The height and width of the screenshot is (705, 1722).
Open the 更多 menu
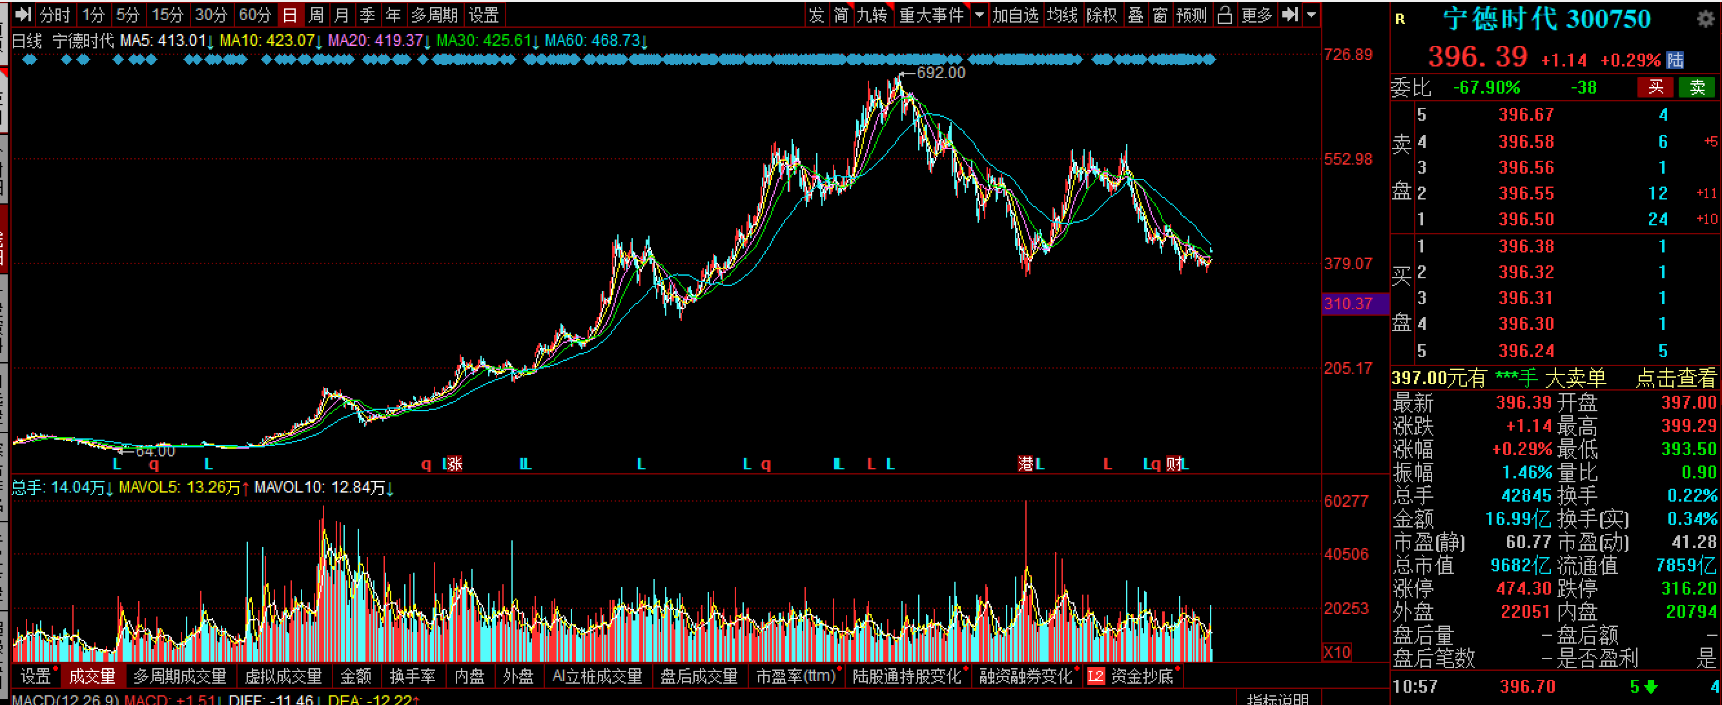(x=1256, y=15)
